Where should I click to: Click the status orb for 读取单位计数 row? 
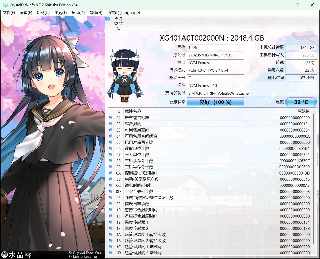(111, 148)
